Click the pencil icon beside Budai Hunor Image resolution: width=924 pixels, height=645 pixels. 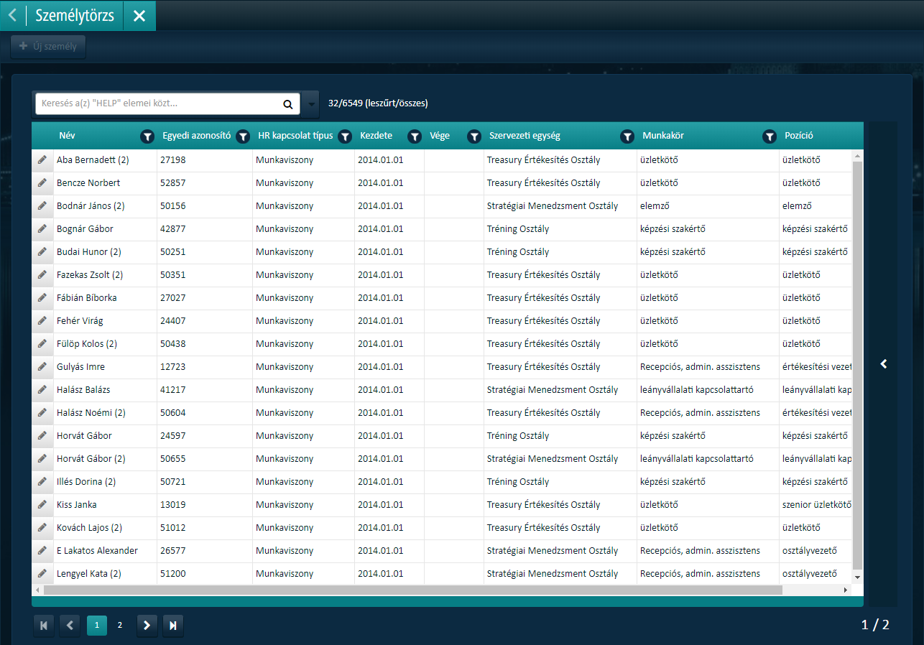point(42,251)
